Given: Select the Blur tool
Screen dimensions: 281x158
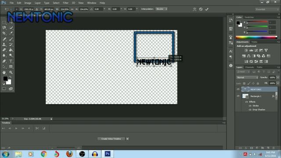Looking at the screenshot, I should [x=4, y=55].
